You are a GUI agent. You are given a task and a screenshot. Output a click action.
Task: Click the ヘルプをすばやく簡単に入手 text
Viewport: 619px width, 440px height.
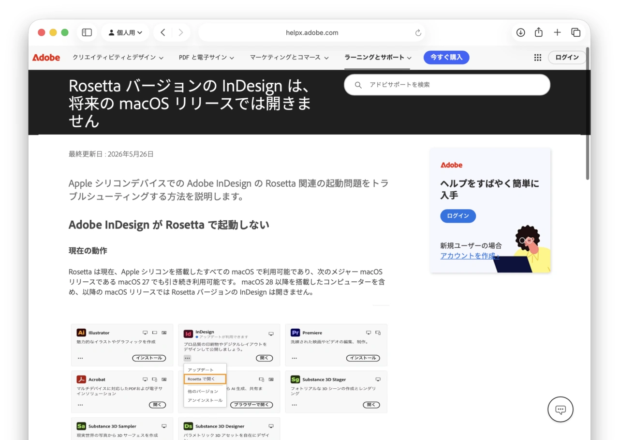point(489,189)
